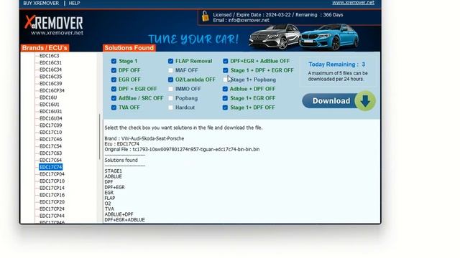Screen dimensions: 460x258
Task: Select EDC17CP16 ECU entry
Action: 52,195
